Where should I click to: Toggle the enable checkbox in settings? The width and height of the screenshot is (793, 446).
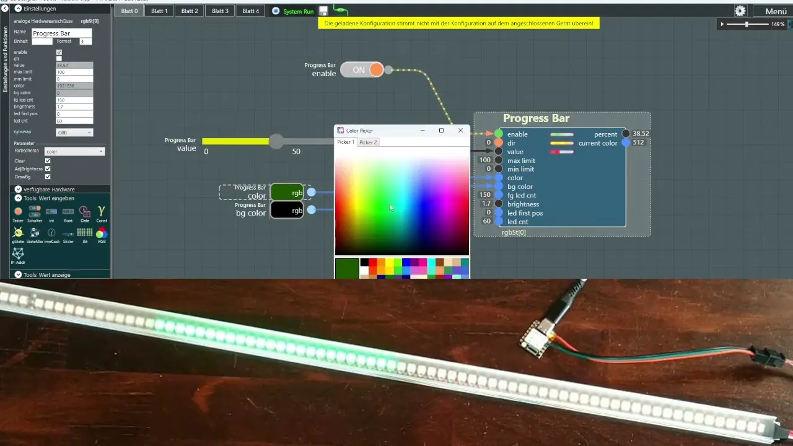point(59,52)
